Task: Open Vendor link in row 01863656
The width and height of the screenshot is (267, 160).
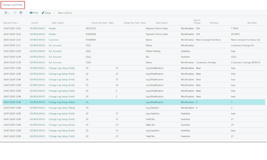Action: [52, 34]
